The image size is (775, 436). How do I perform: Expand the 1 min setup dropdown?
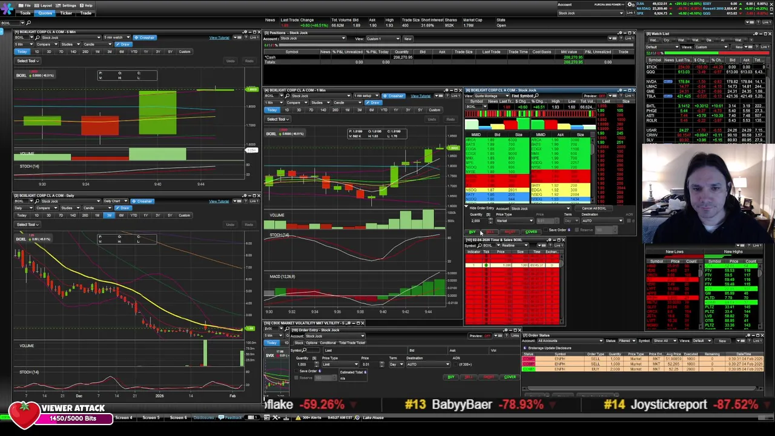(x=366, y=96)
